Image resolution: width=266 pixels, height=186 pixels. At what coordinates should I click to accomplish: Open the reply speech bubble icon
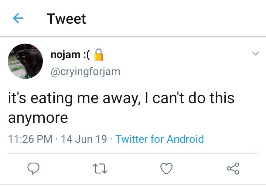[33, 168]
